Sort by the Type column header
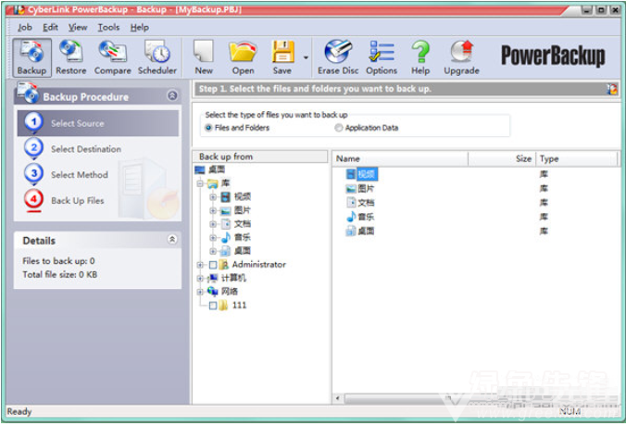 [x=577, y=158]
